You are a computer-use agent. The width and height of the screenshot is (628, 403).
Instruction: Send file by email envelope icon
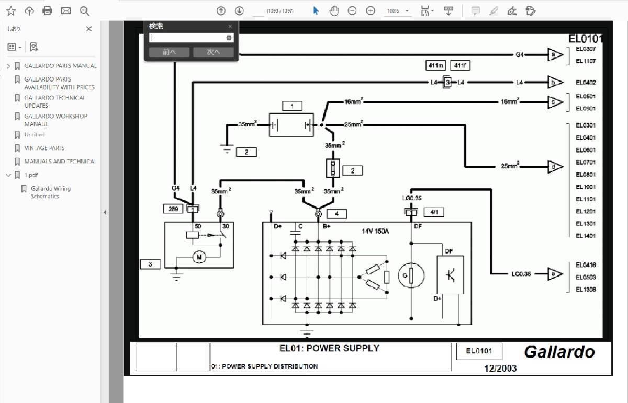click(66, 10)
